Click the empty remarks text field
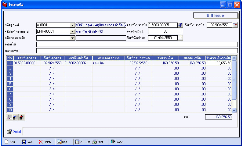 click(137, 51)
